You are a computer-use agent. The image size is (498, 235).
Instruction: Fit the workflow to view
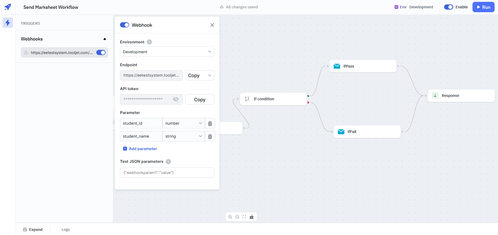(244, 217)
